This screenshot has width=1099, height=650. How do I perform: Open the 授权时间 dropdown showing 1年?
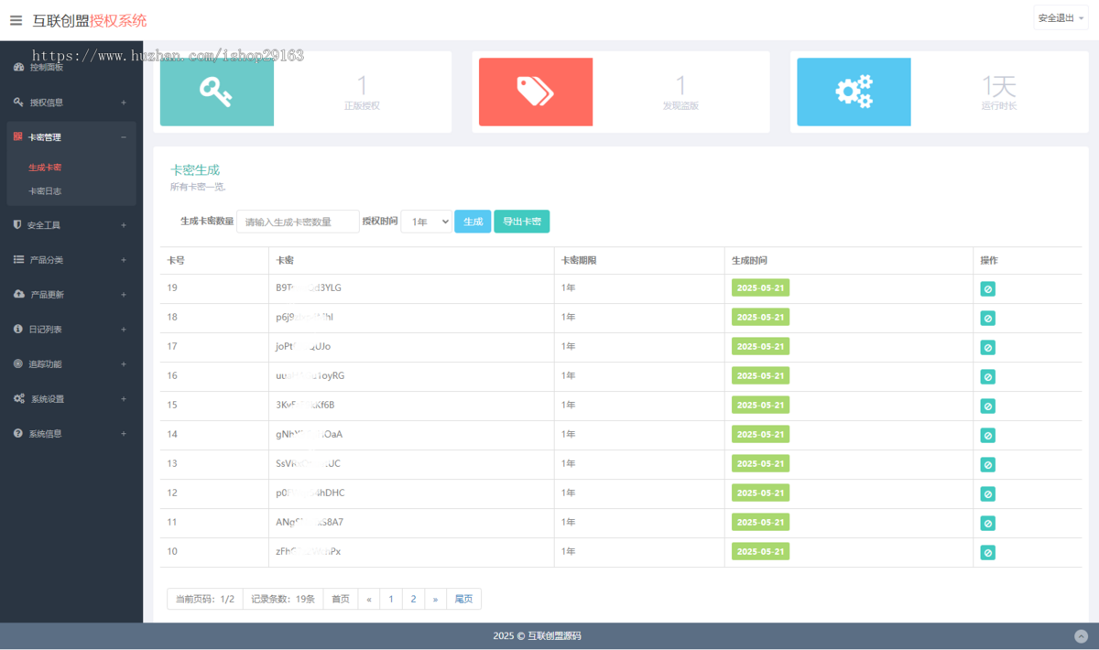point(426,222)
